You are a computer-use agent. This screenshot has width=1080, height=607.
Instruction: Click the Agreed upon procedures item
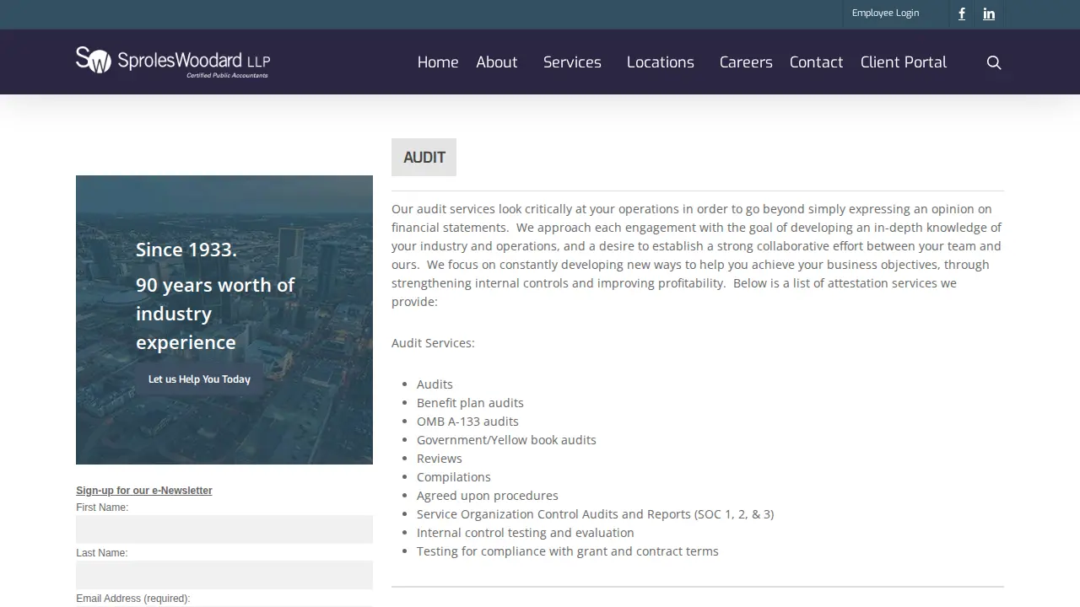(x=488, y=496)
